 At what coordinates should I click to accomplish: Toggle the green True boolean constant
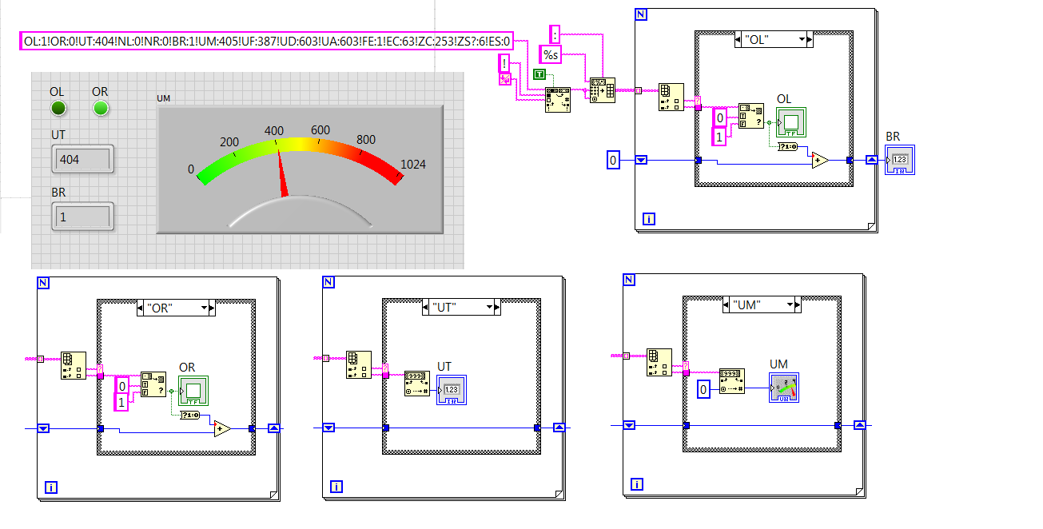pyautogui.click(x=540, y=74)
